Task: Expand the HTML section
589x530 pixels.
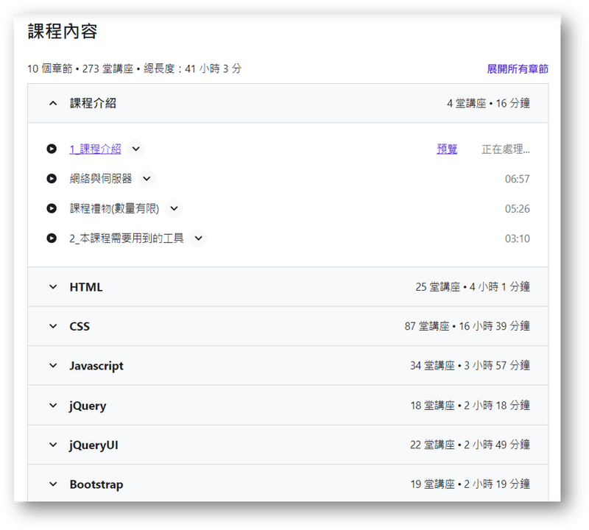Action: [x=52, y=287]
